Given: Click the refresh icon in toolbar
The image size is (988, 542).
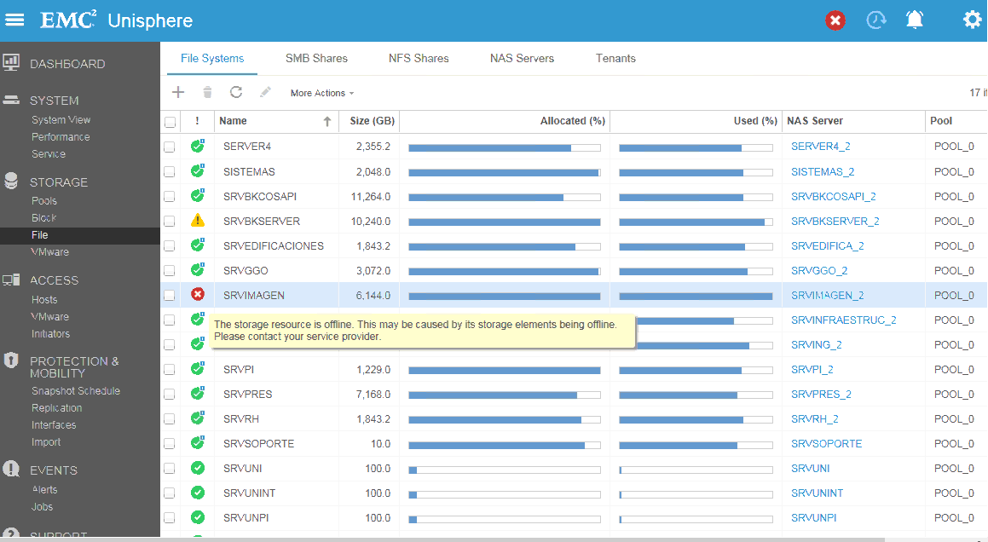Looking at the screenshot, I should click(236, 93).
